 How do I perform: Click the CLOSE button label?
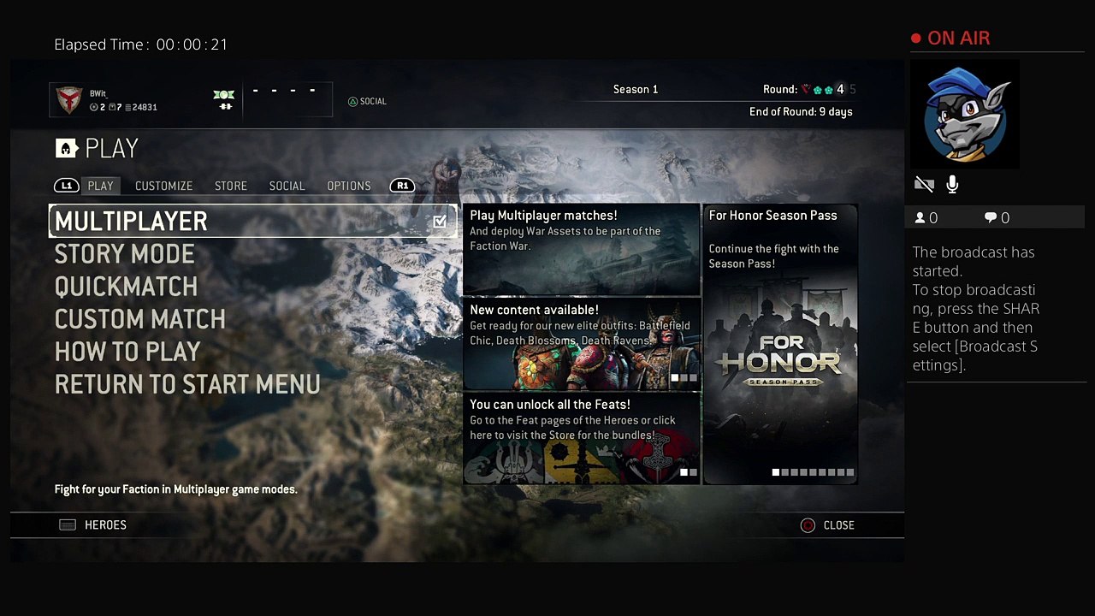tap(838, 525)
